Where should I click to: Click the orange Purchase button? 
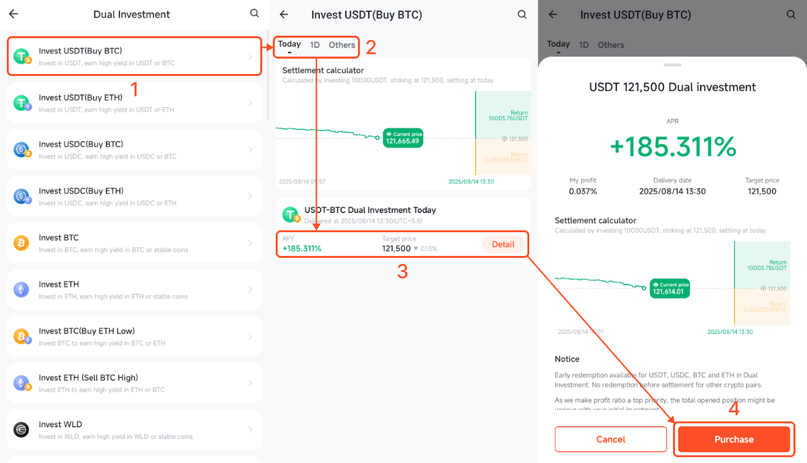click(734, 439)
